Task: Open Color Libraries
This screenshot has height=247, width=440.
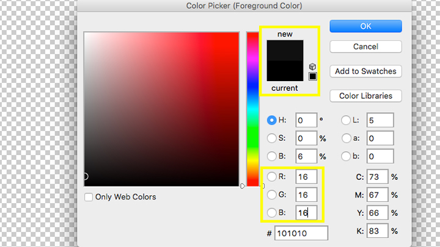Action: (365, 96)
